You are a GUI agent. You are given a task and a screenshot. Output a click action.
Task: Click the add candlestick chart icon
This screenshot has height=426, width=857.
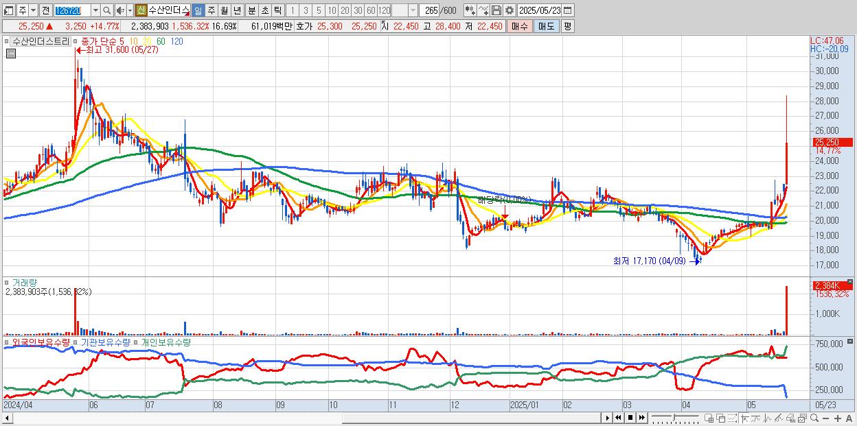tap(470, 10)
